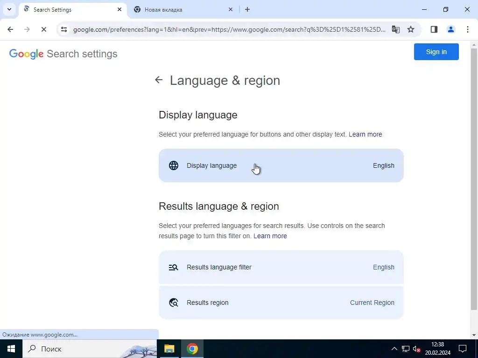Click the taskbar Поиск search box
This screenshot has width=478, height=358.
tap(89, 349)
